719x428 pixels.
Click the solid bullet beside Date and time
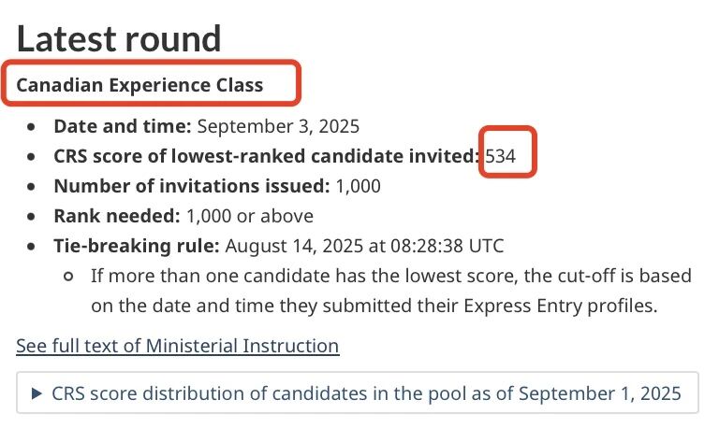(x=31, y=127)
